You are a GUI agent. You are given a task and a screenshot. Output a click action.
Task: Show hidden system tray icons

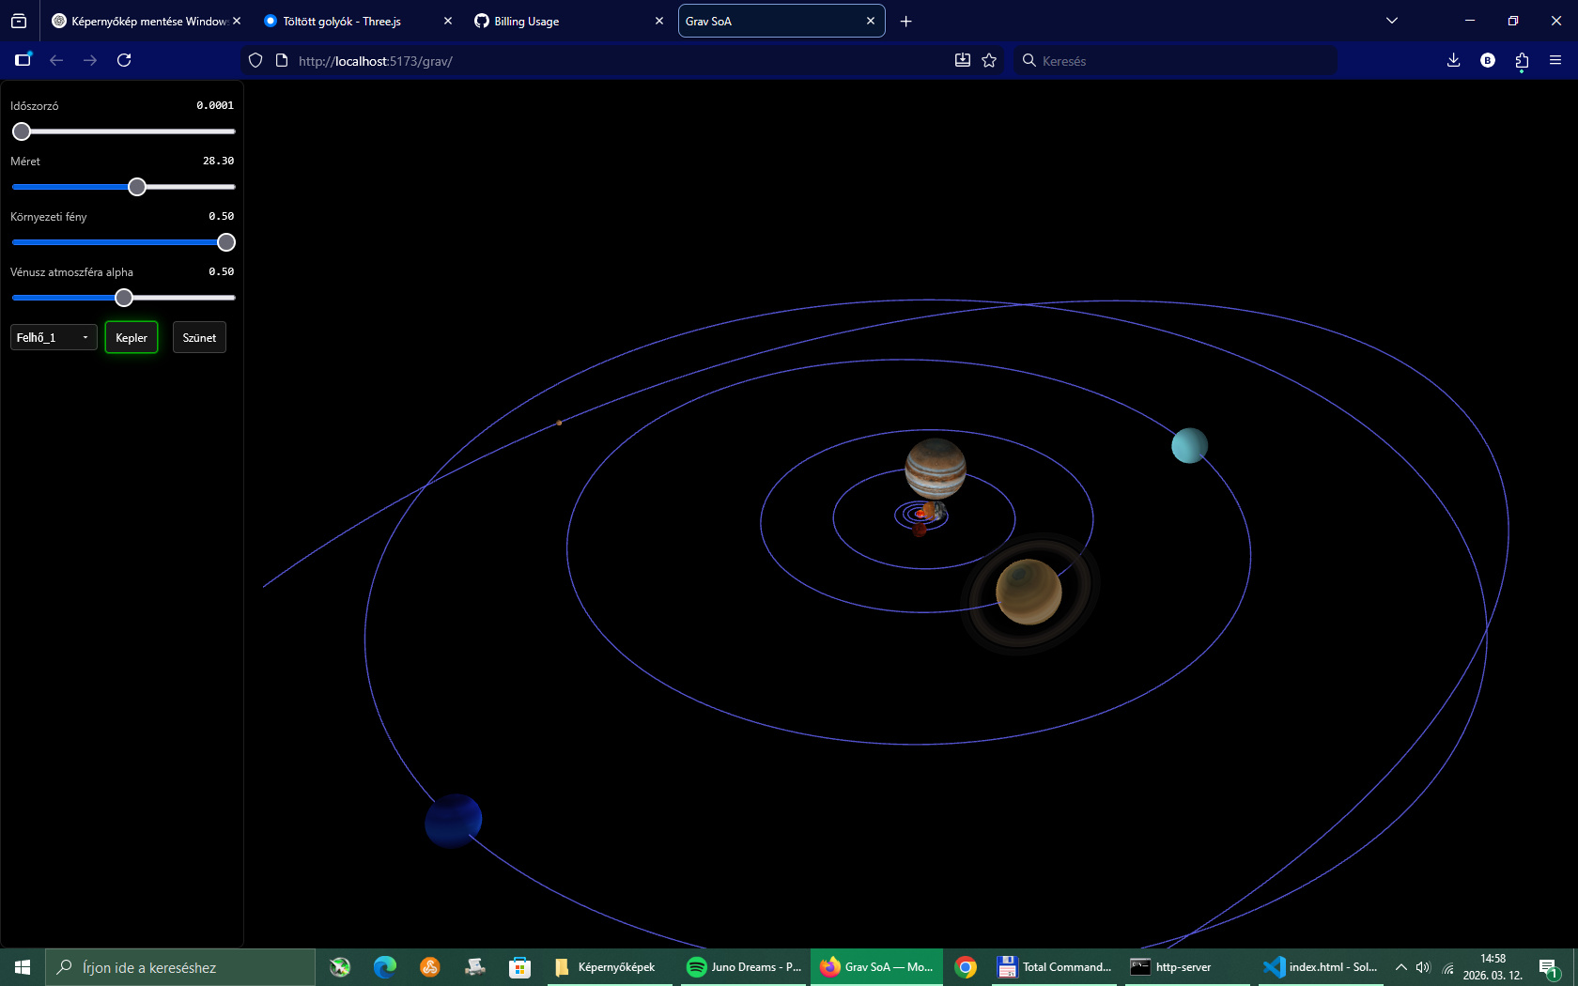[1401, 967]
